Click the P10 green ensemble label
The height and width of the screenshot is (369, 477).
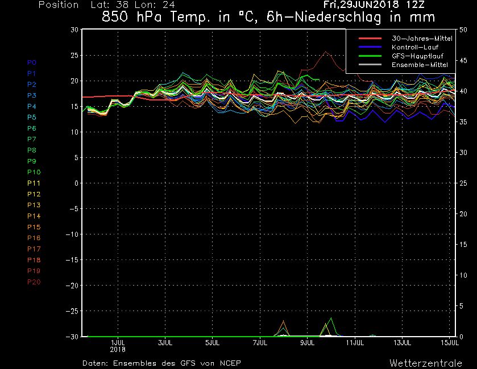(33, 172)
